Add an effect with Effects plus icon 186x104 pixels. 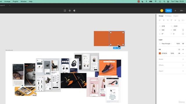[183, 65]
